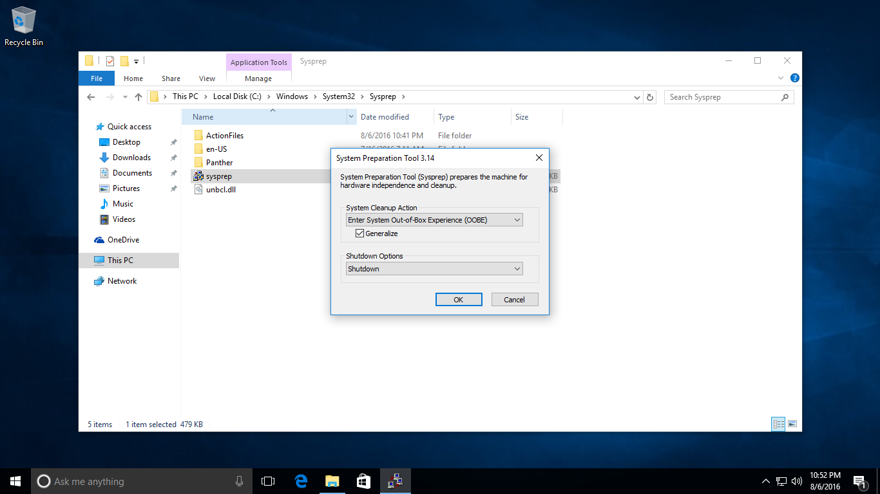This screenshot has width=880, height=494.
Task: Expand the Shutdown Options dropdown
Action: (434, 269)
